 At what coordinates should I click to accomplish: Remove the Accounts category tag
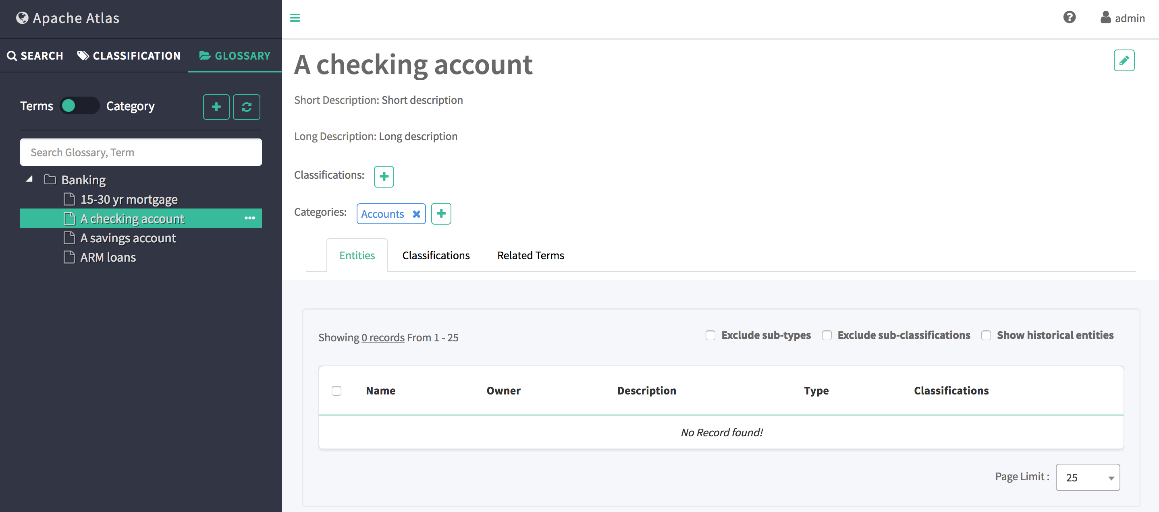417,214
